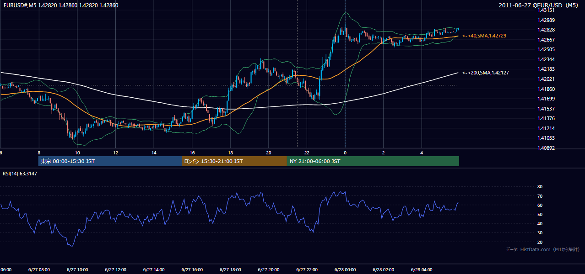Click price axis label 1.42505

point(546,49)
